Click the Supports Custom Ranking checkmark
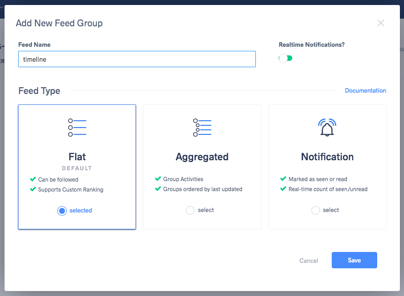This screenshot has height=296, width=404. pyautogui.click(x=33, y=189)
